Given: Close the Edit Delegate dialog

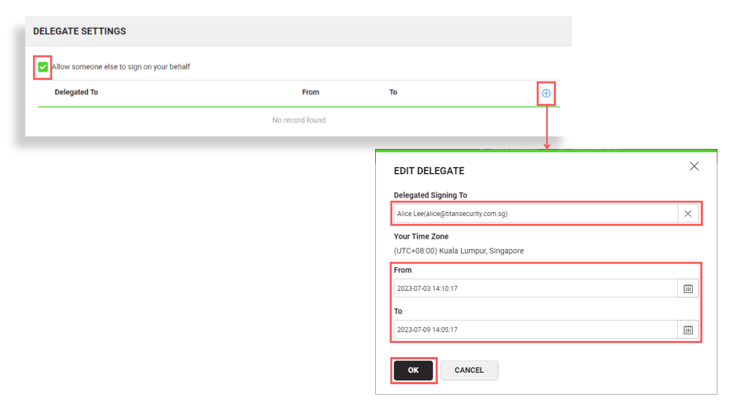Looking at the screenshot, I should (x=694, y=167).
